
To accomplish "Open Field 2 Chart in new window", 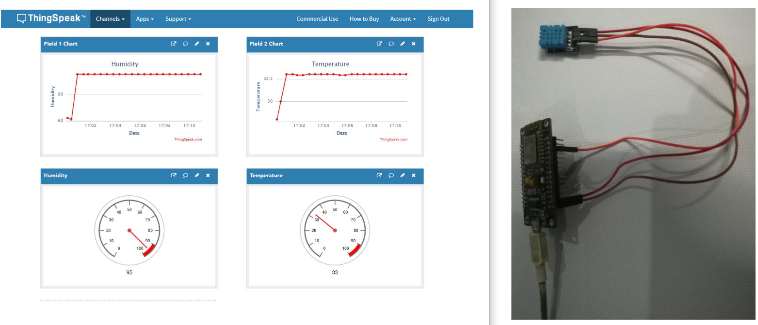I will (379, 44).
